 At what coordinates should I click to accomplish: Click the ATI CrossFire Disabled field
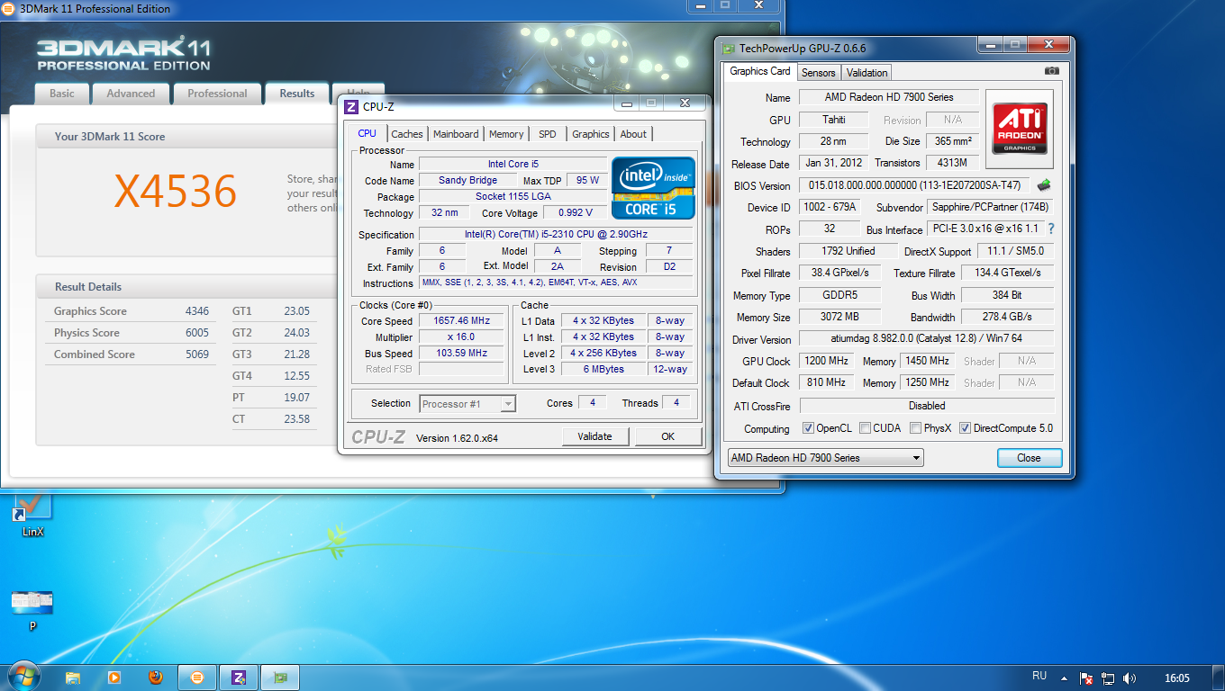pyautogui.click(x=927, y=406)
